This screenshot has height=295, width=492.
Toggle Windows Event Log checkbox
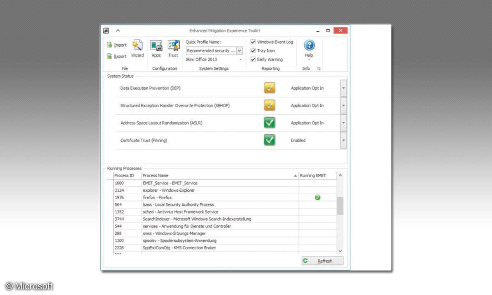pyautogui.click(x=253, y=42)
